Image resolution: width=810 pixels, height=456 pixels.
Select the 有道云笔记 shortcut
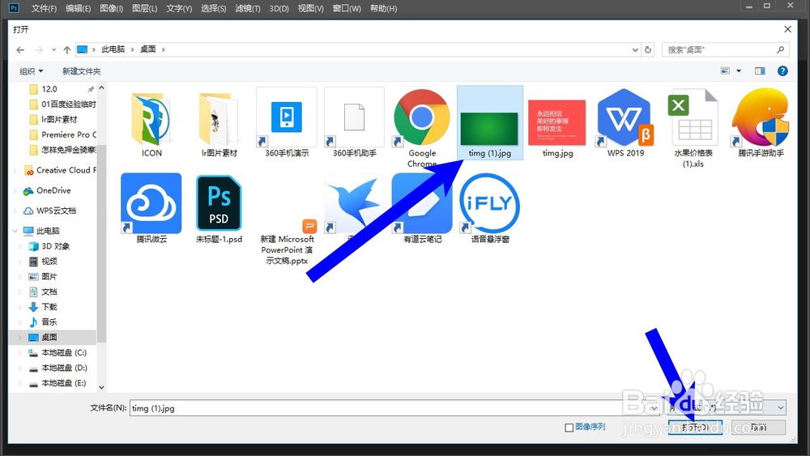point(422,209)
